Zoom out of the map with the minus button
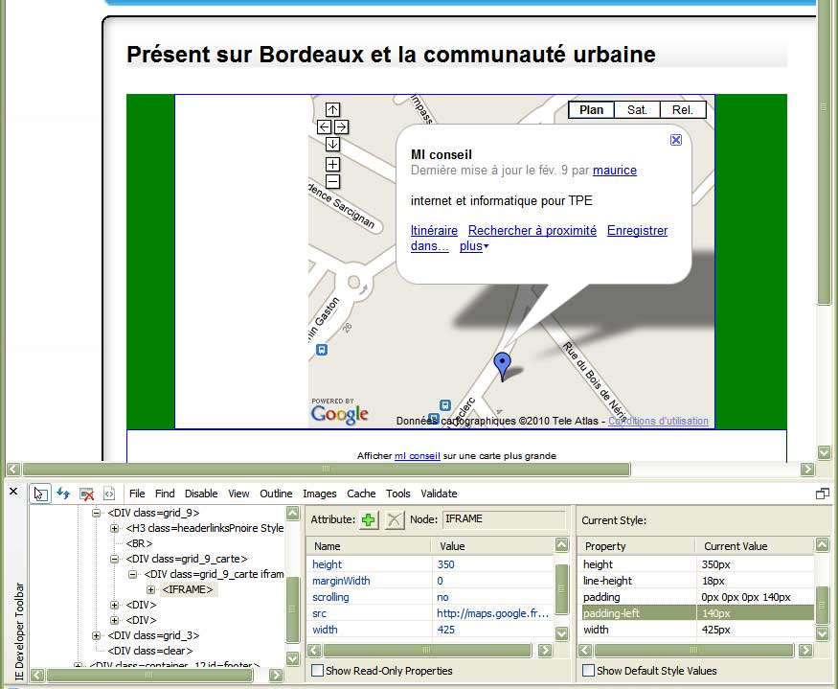Screen dimensions: 838x689 (332, 182)
